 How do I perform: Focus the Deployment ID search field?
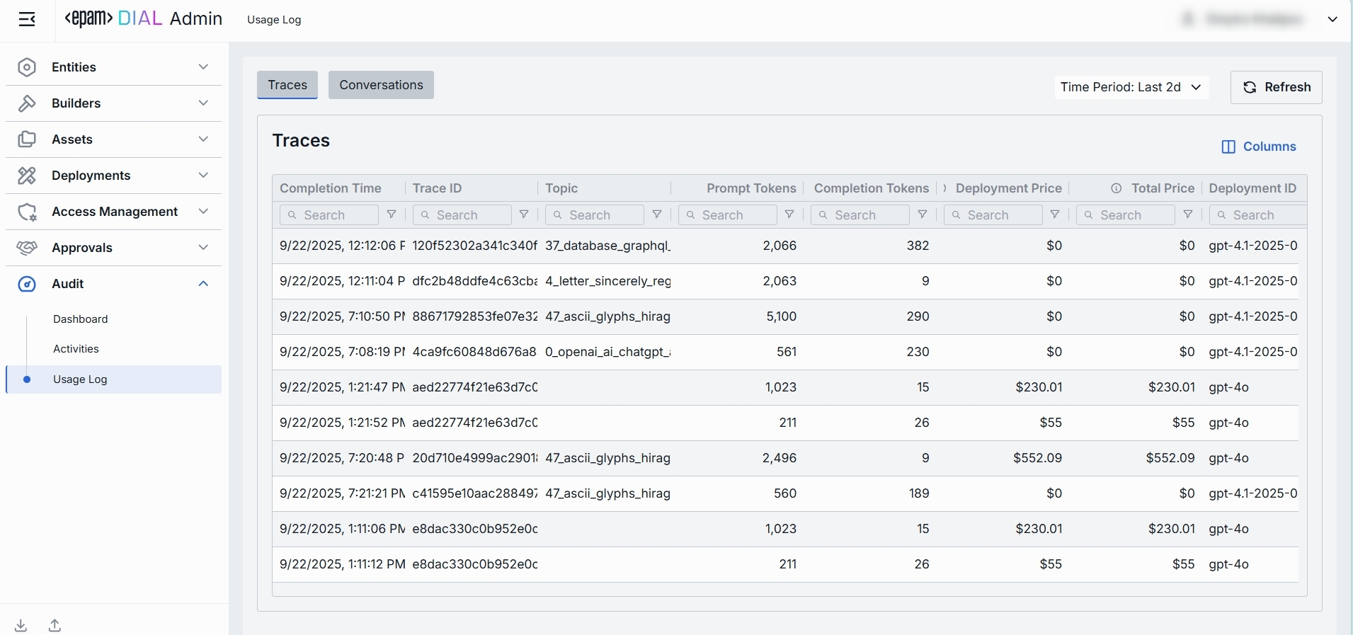(1258, 214)
